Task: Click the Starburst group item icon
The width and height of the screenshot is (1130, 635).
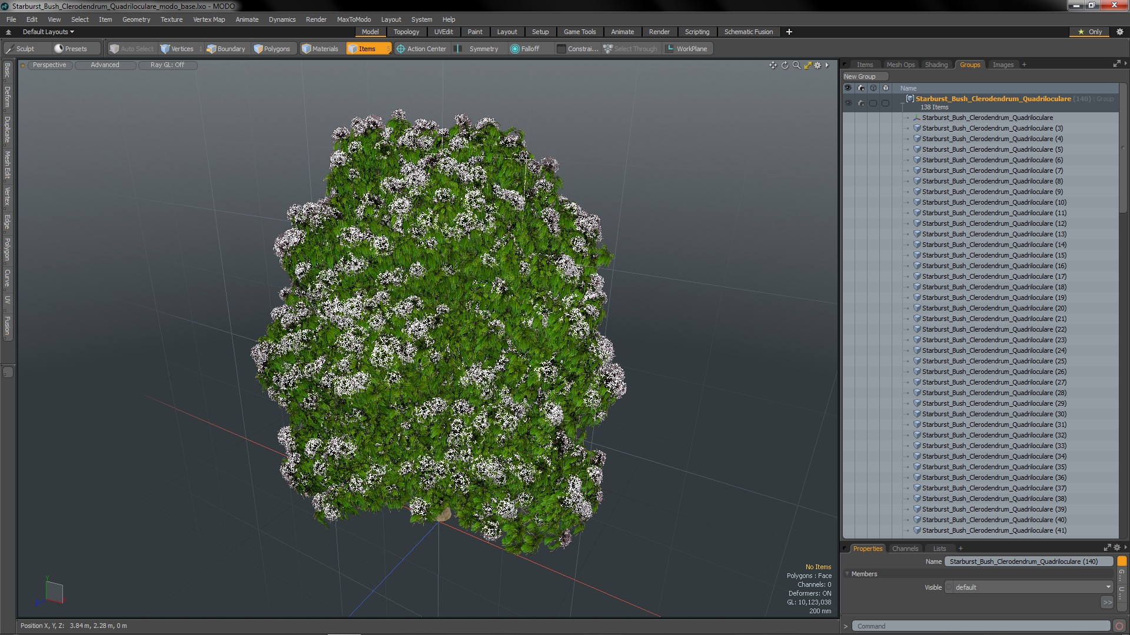Action: click(x=910, y=99)
